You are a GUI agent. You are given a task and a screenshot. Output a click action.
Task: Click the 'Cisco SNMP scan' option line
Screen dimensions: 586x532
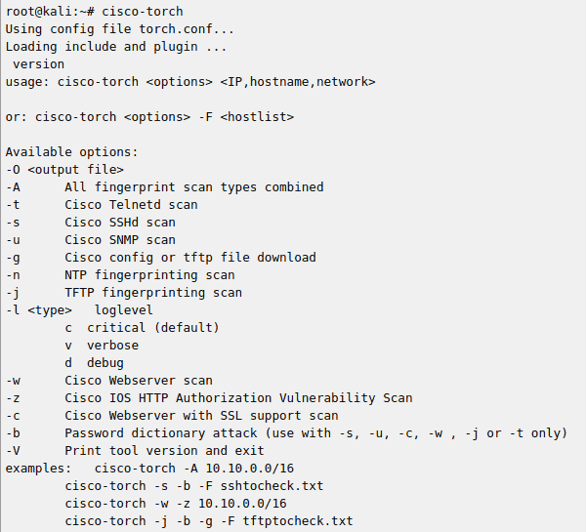coord(120,239)
